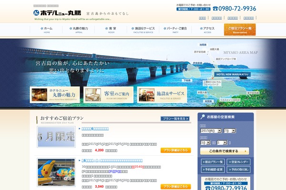Click the 東平安名崎 label on the map
This screenshot has width=286, height=190.
[x=253, y=93]
